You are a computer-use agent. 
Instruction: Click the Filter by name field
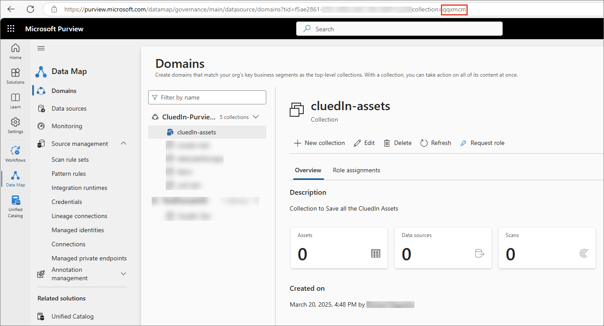(x=207, y=97)
